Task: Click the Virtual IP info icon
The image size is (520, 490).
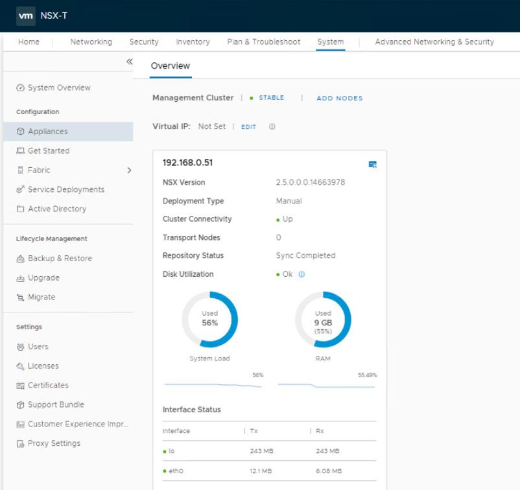Action: [272, 126]
